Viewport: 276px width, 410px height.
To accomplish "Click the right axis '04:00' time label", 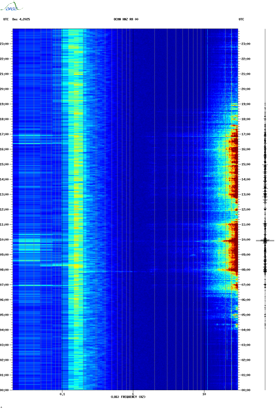I will coord(246,330).
